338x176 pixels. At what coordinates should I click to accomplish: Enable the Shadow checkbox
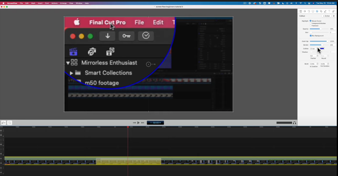pyautogui.click(x=301, y=52)
